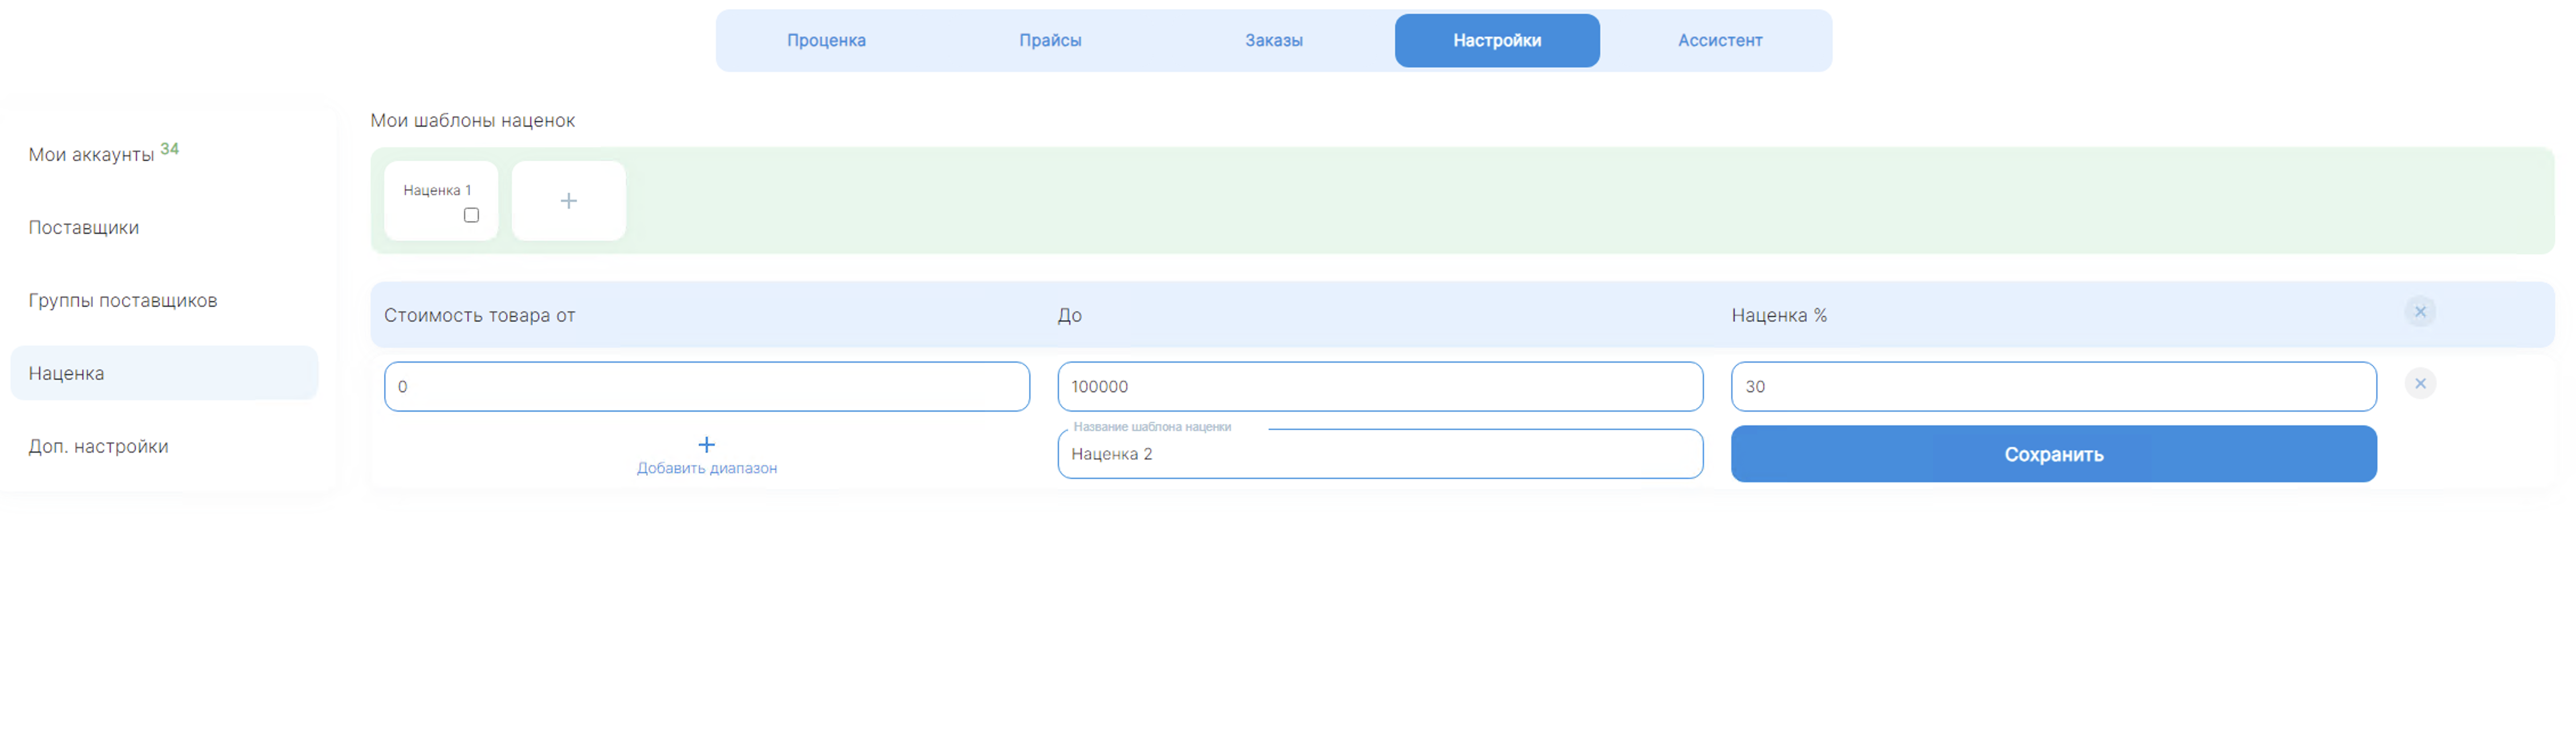Select the Стоимость товара от input with value 0
The height and width of the screenshot is (732, 2576).
(x=707, y=386)
